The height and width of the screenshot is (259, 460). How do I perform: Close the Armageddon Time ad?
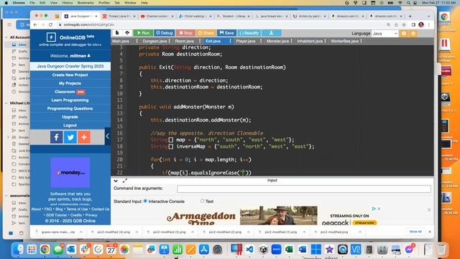click(x=379, y=209)
